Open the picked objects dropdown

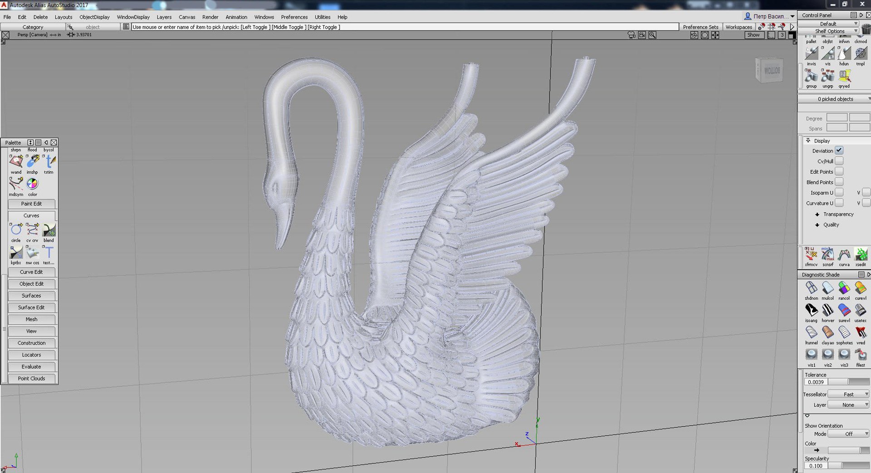(835, 99)
